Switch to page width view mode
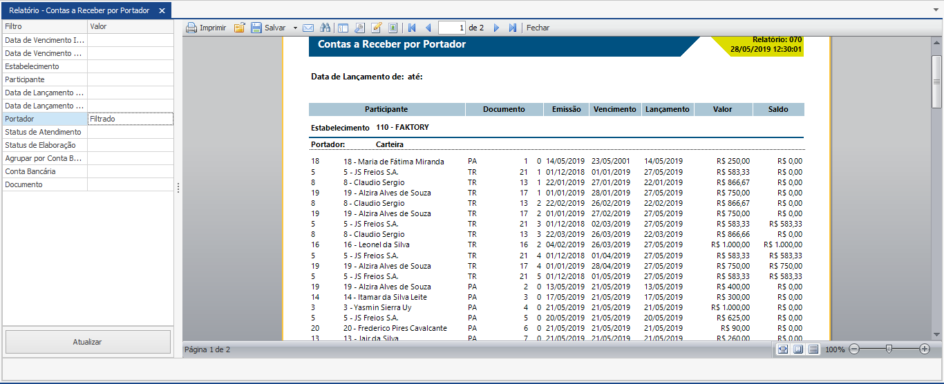944x384 pixels. click(782, 349)
